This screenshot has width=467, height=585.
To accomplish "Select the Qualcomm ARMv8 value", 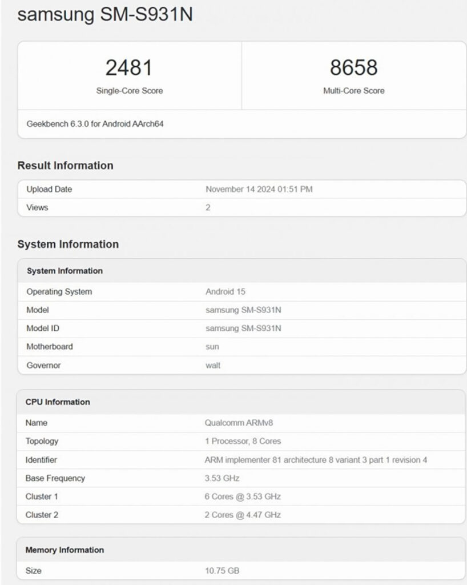I will (239, 423).
